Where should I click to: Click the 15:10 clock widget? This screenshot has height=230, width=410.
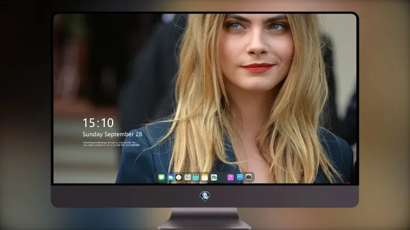pos(98,123)
